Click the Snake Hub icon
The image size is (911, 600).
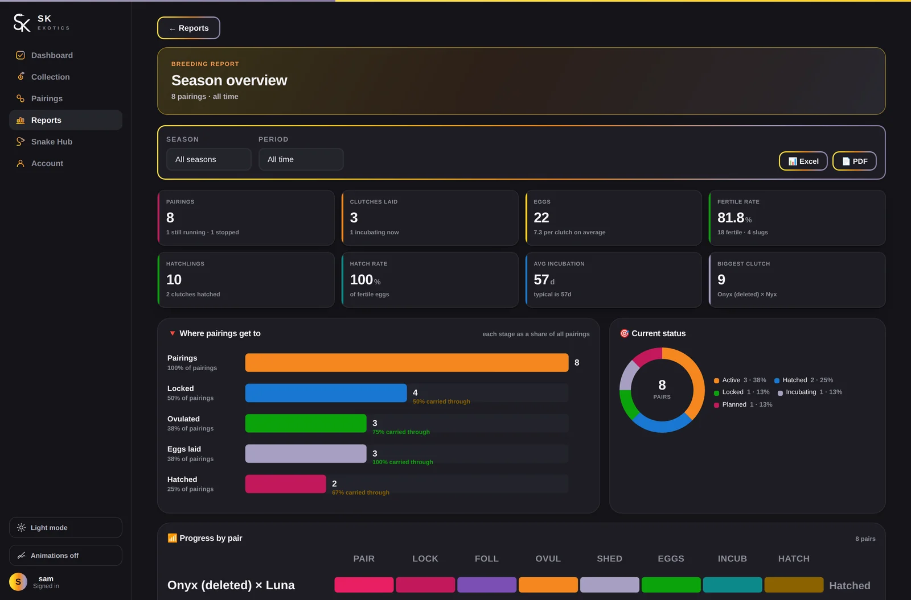coord(20,142)
